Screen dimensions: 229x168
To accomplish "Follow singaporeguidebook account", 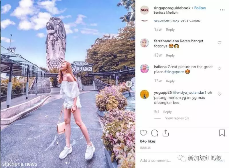I will 200,8.
